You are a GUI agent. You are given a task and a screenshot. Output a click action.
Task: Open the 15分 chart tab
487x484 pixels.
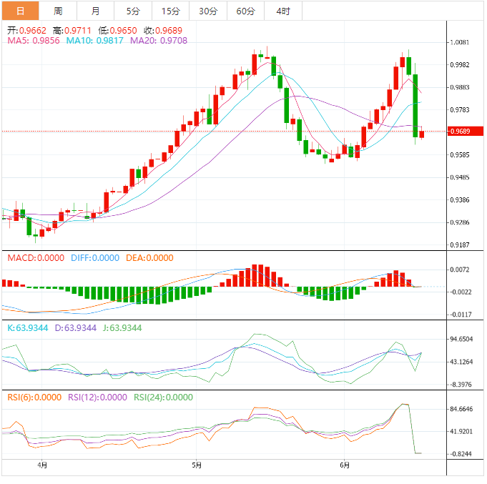pos(170,11)
